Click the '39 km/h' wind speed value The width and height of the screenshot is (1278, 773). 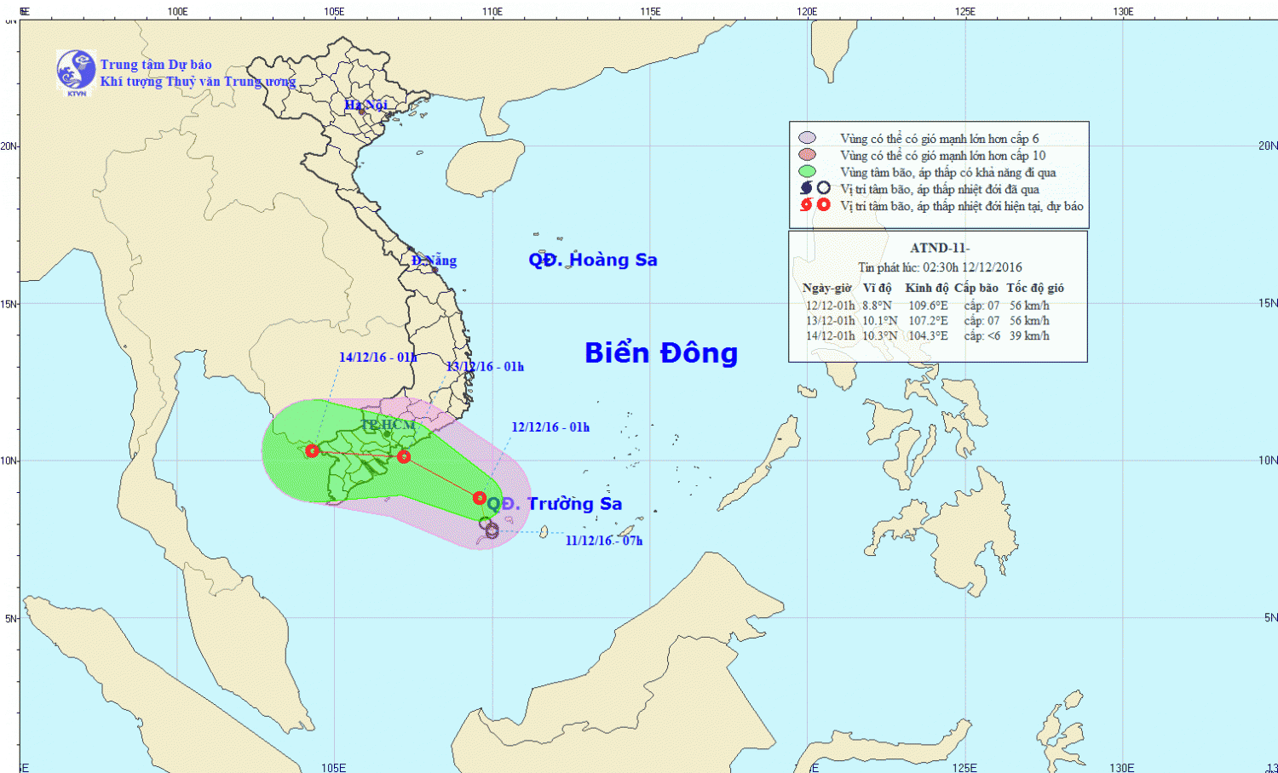point(1029,336)
